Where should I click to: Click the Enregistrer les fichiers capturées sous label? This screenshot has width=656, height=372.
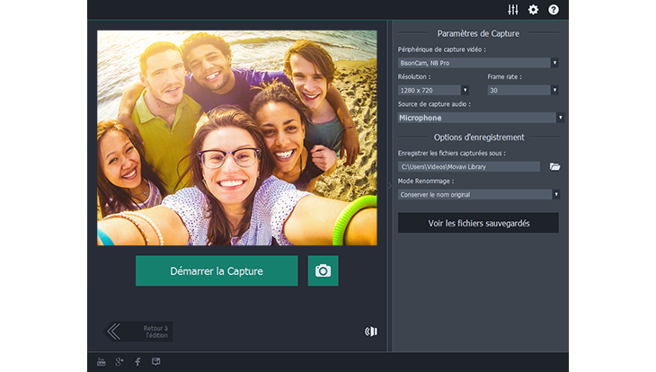(x=451, y=153)
